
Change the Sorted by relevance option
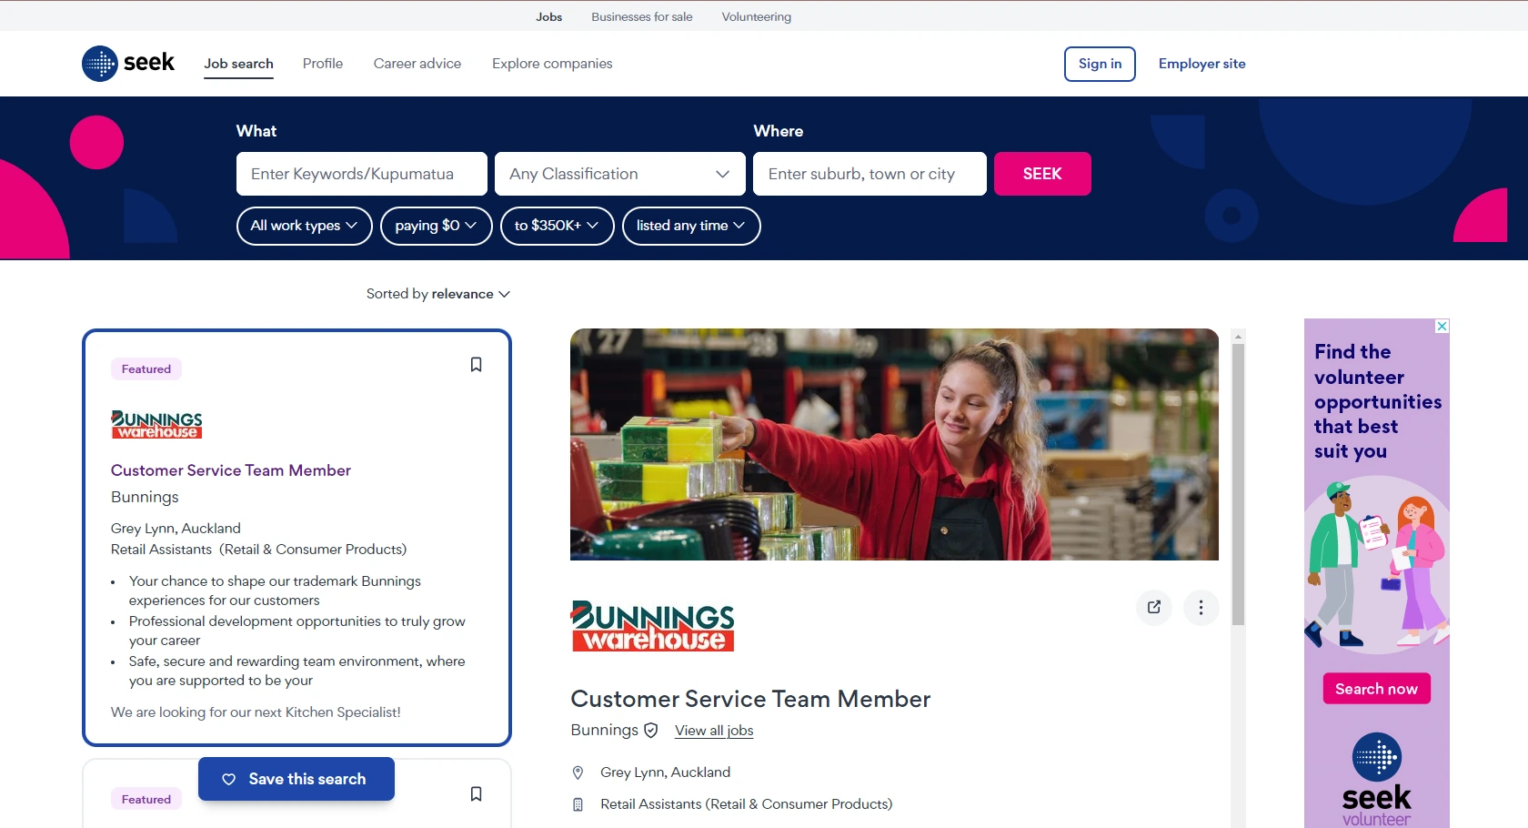438,294
